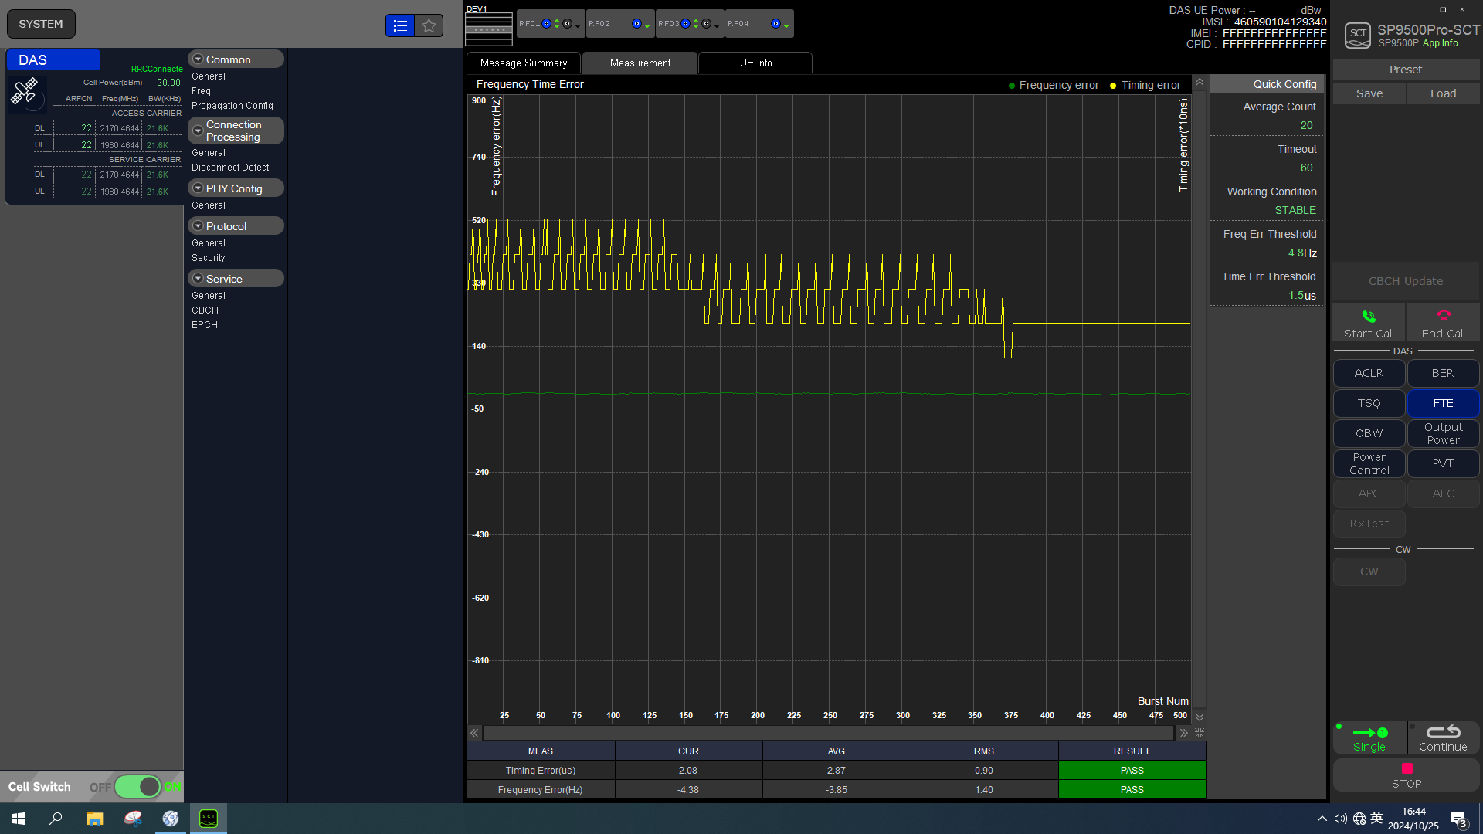The height and width of the screenshot is (834, 1483).
Task: Click the chart horizontal scrollbar
Action: pos(829,733)
